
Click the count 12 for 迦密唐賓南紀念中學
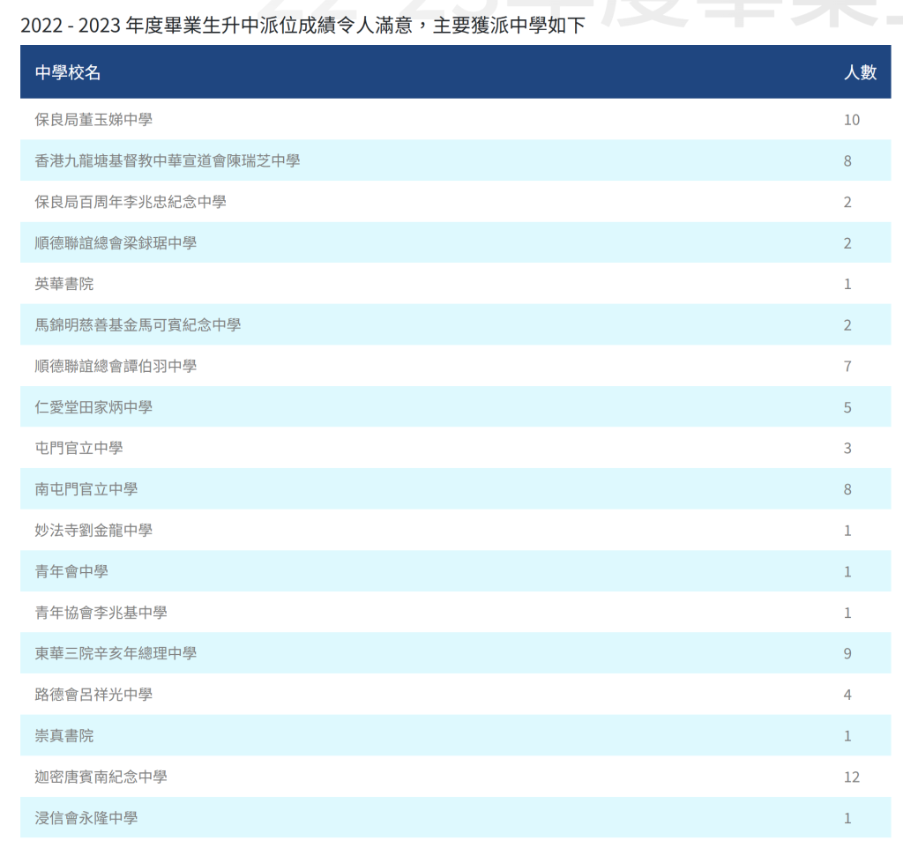850,777
